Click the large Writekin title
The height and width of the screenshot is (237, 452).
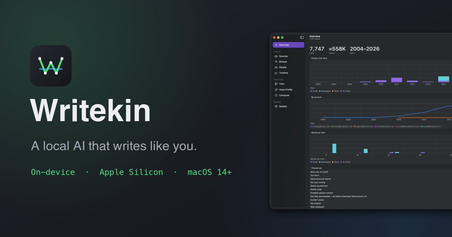90,110
